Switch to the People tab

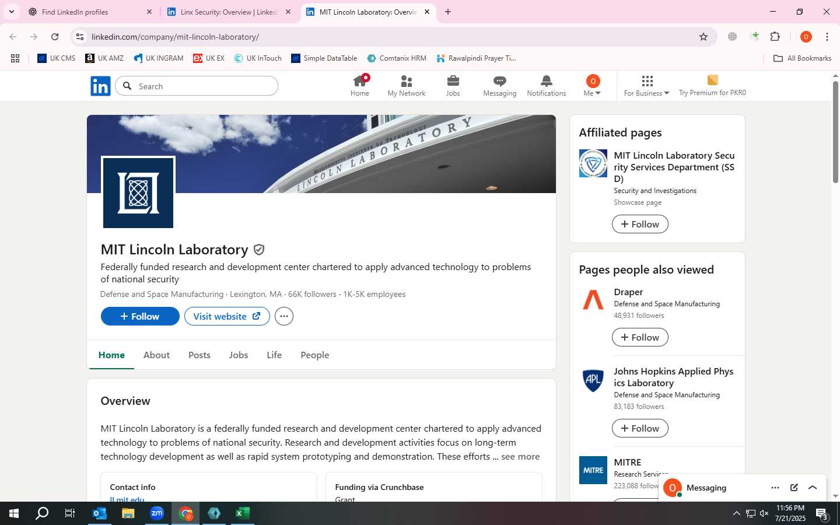coord(315,355)
